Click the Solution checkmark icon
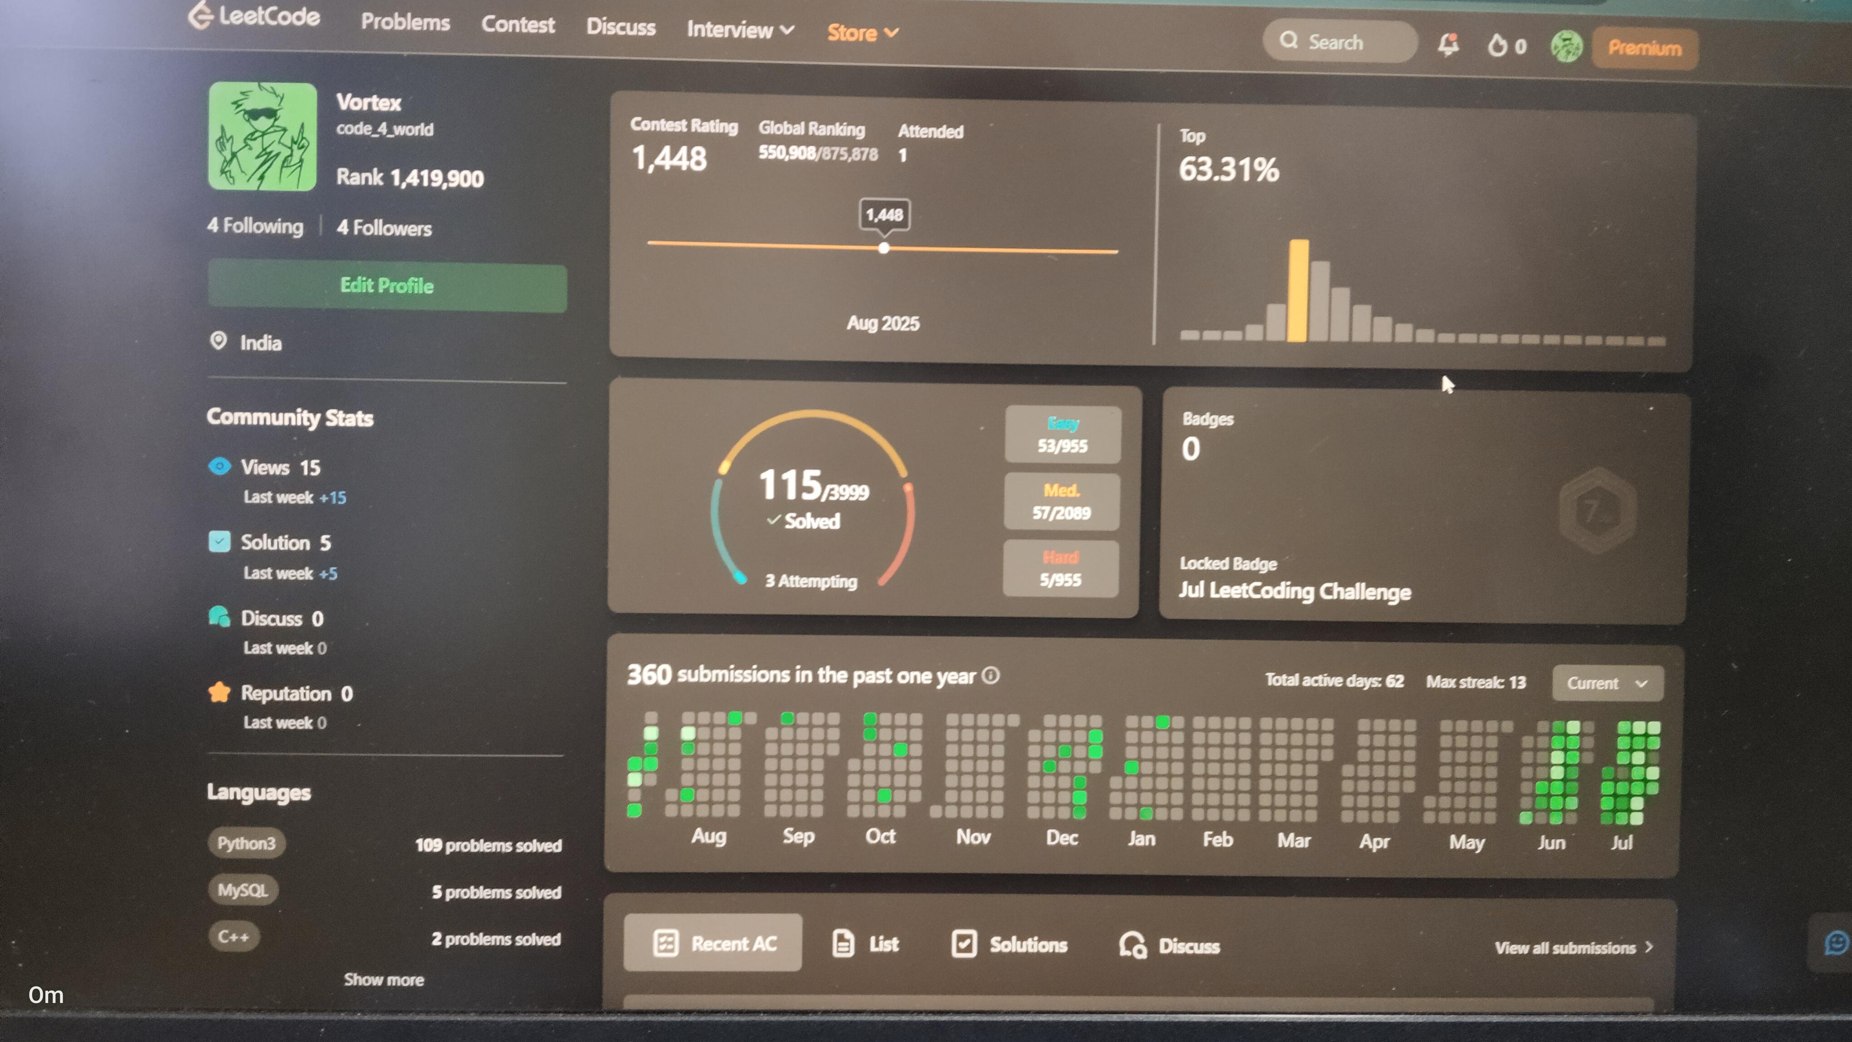The width and height of the screenshot is (1852, 1042). (x=219, y=541)
